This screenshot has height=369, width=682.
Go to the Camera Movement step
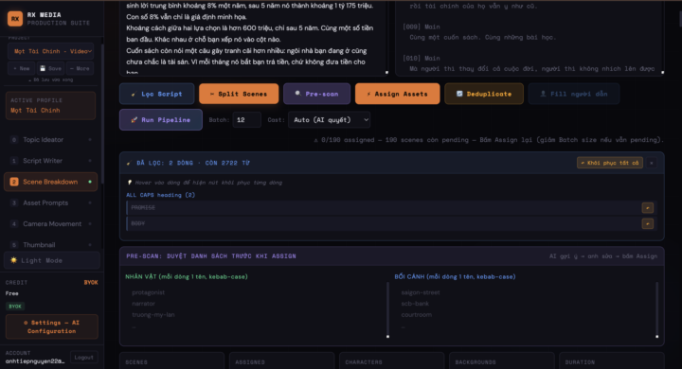[x=50, y=224]
